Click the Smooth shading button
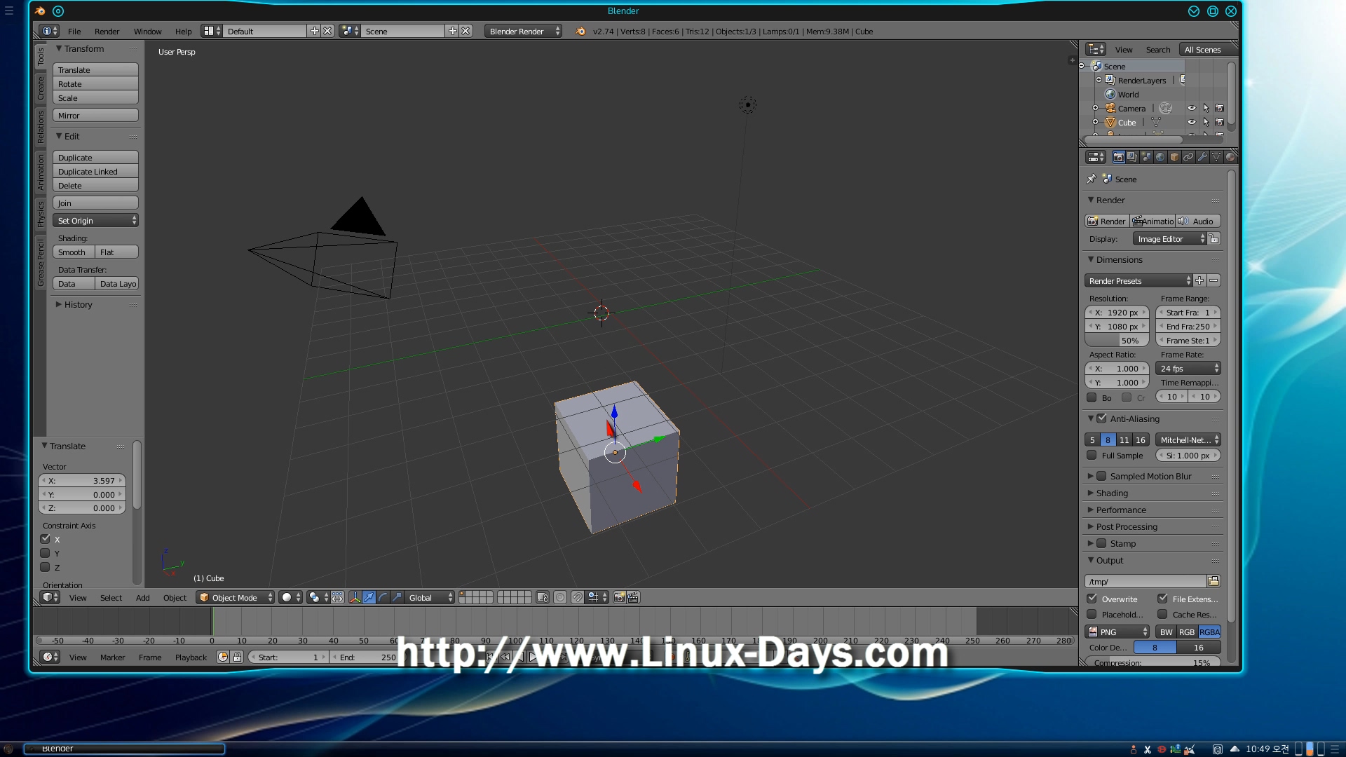Image resolution: width=1346 pixels, height=757 pixels. point(74,252)
